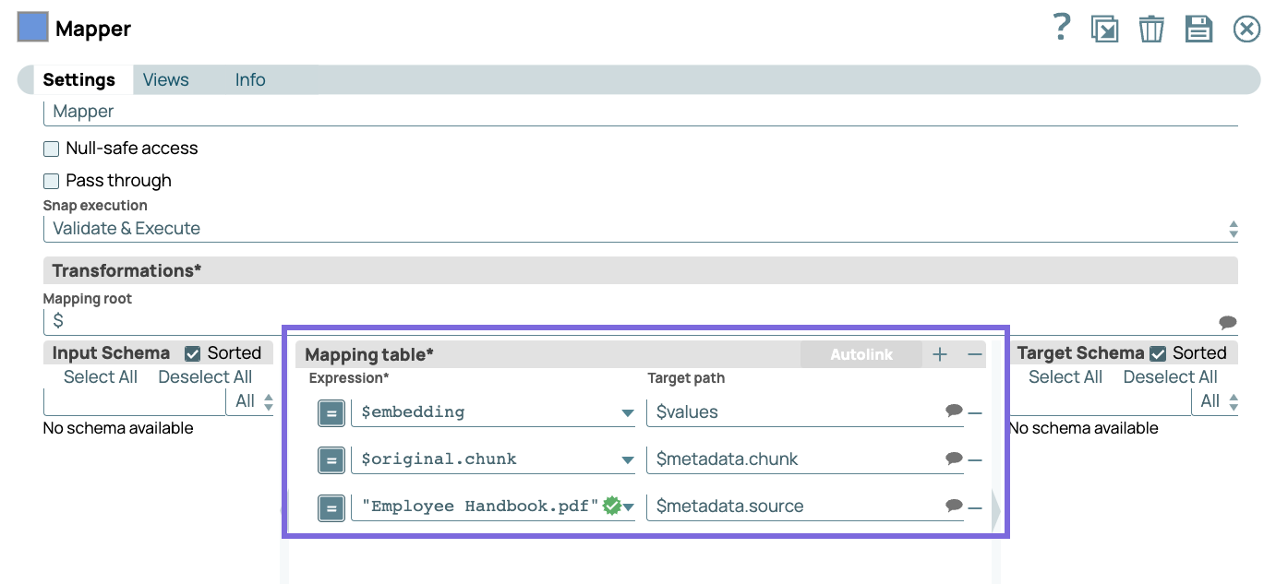Viewport: 1276px width, 584px height.
Task: Click Select All in the Target Schema
Action: (1065, 376)
